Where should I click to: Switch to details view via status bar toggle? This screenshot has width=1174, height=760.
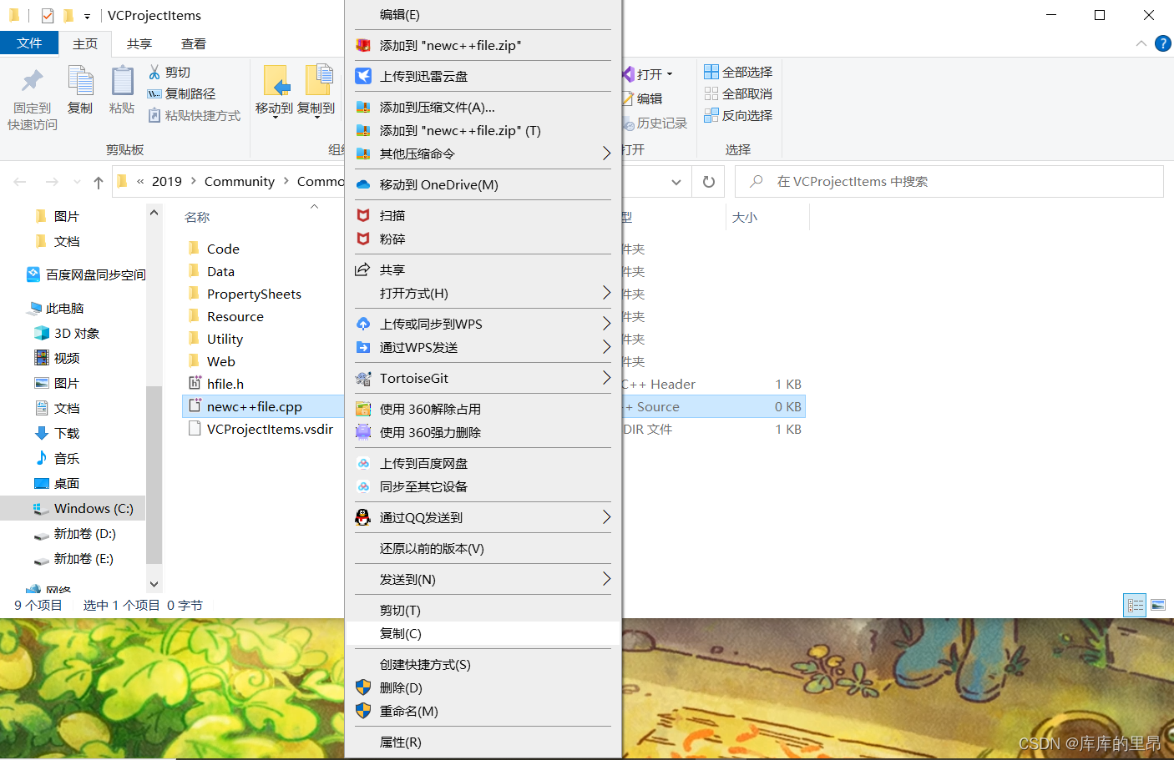pyautogui.click(x=1135, y=606)
